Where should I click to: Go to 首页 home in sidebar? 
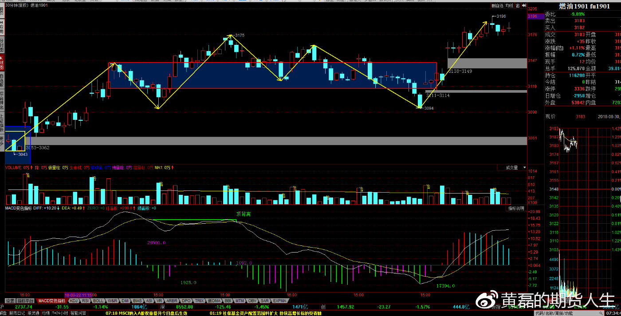point(2,11)
